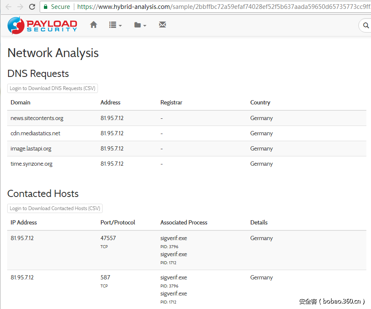Reload the current page
This screenshot has height=309, width=371.
point(32,7)
